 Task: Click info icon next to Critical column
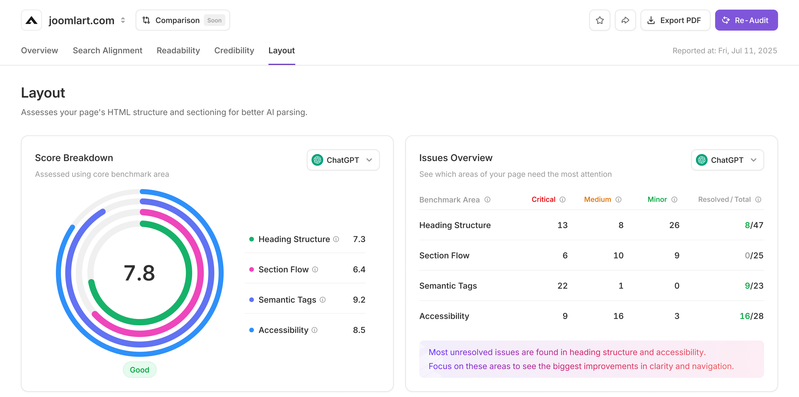562,200
